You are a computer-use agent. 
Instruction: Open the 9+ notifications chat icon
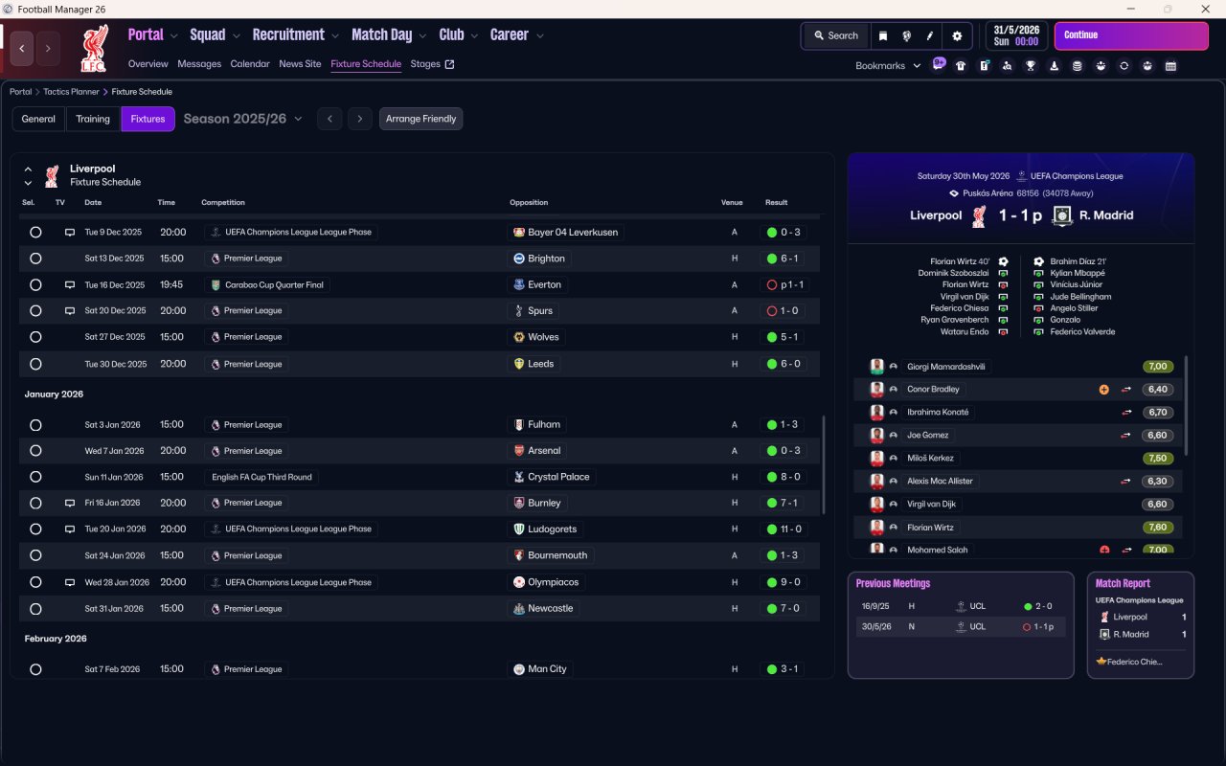[x=939, y=64]
